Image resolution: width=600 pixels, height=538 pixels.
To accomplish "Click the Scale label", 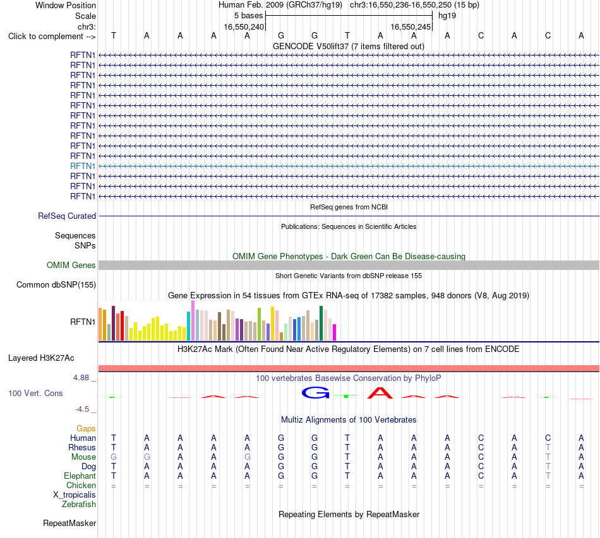I will (85, 16).
